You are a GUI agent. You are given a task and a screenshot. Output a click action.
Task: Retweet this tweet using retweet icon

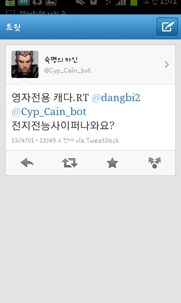click(70, 163)
